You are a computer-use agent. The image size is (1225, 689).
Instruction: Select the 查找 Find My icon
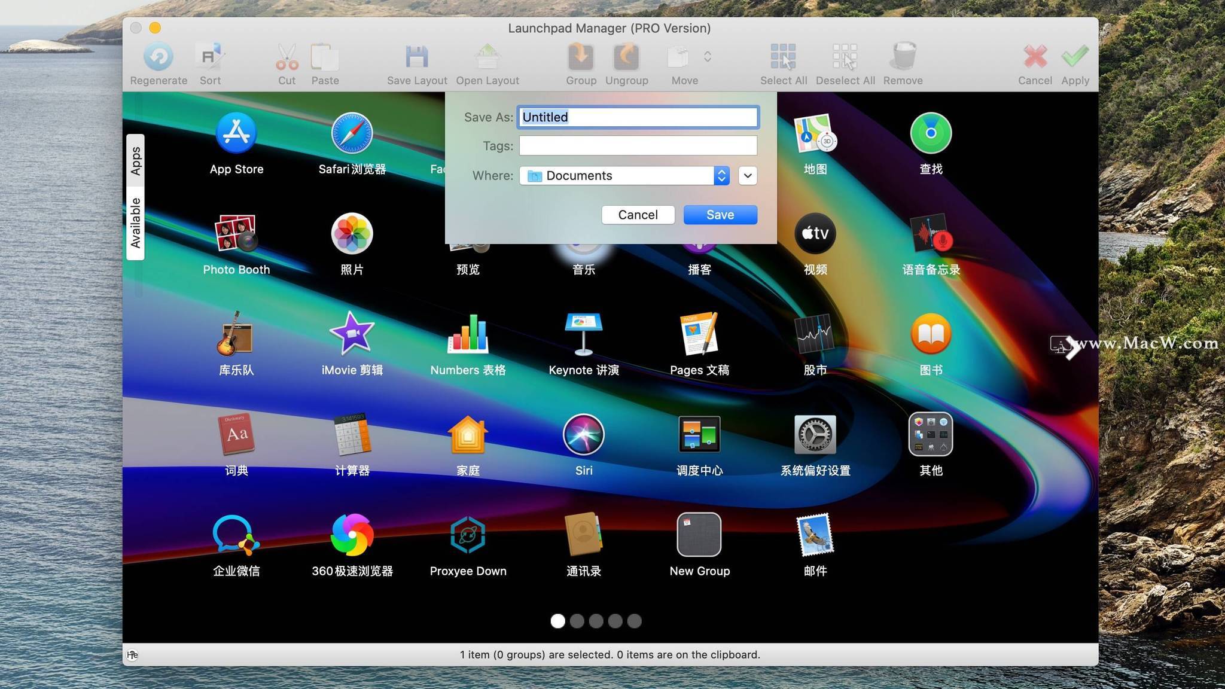tap(931, 133)
